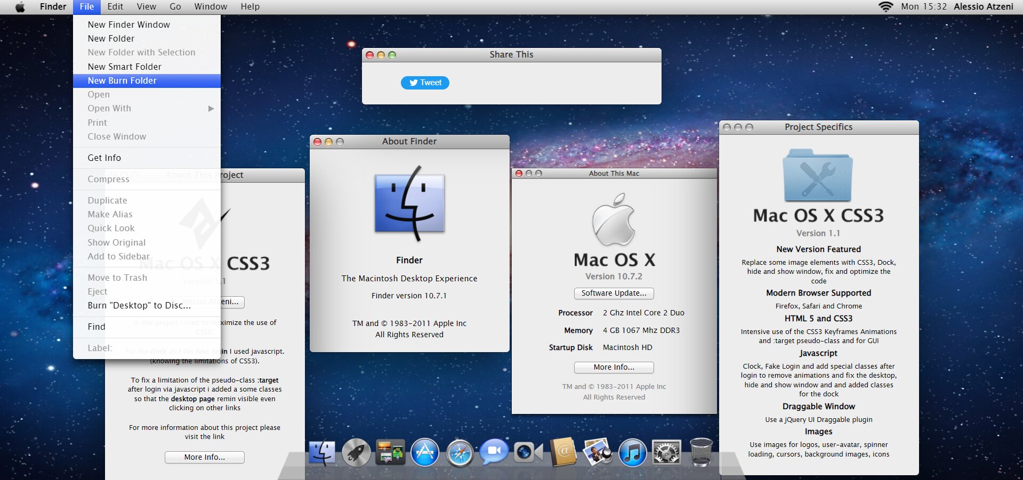Image resolution: width=1023 pixels, height=480 pixels.
Task: Open the Help menu
Action: (250, 7)
